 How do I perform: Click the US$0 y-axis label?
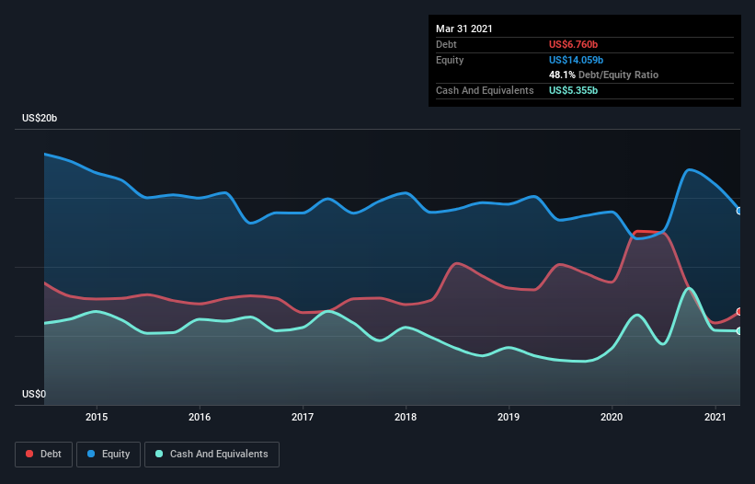[34, 394]
